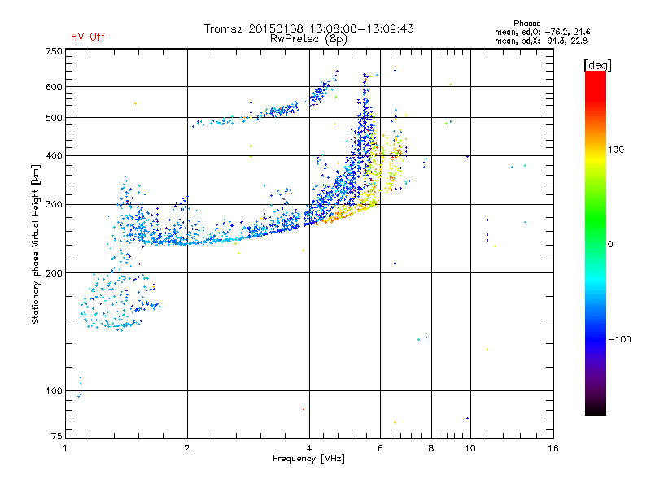The height and width of the screenshot is (488, 651).
Task: Click the 'Phases' heading at top right
Action: (x=526, y=24)
